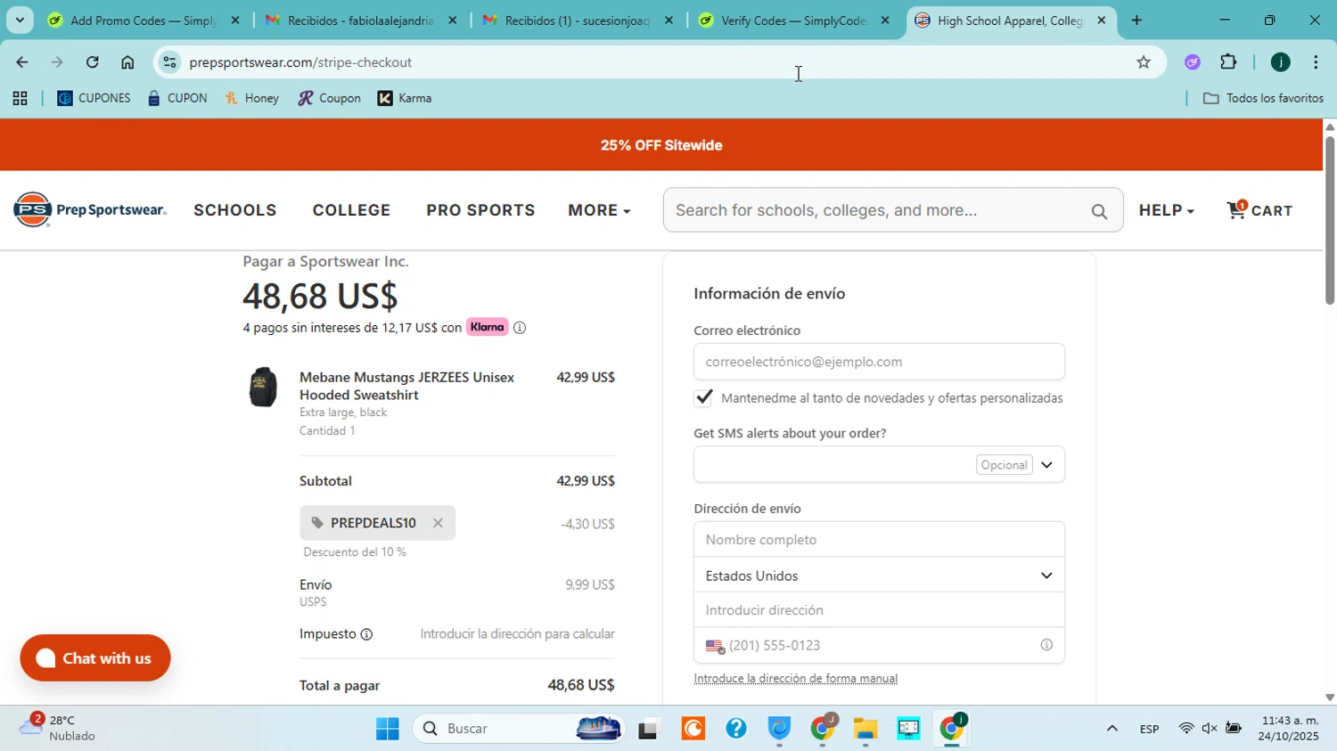Click the search magnifier icon on PrepSportswear
This screenshot has width=1337, height=751.
(x=1099, y=211)
